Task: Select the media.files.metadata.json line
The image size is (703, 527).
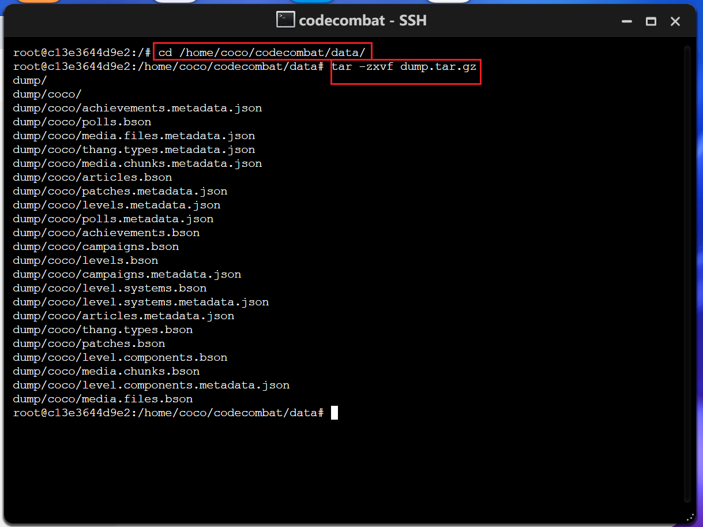Action: [x=134, y=136]
